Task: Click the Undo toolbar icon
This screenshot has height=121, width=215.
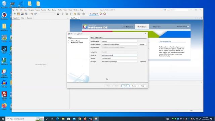Action: (32, 14)
